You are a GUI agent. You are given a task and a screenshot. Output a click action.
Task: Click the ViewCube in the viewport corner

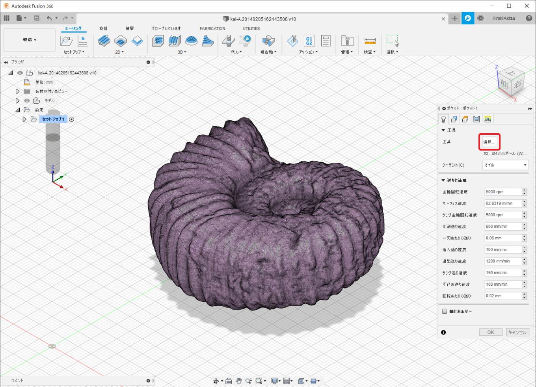[x=512, y=82]
